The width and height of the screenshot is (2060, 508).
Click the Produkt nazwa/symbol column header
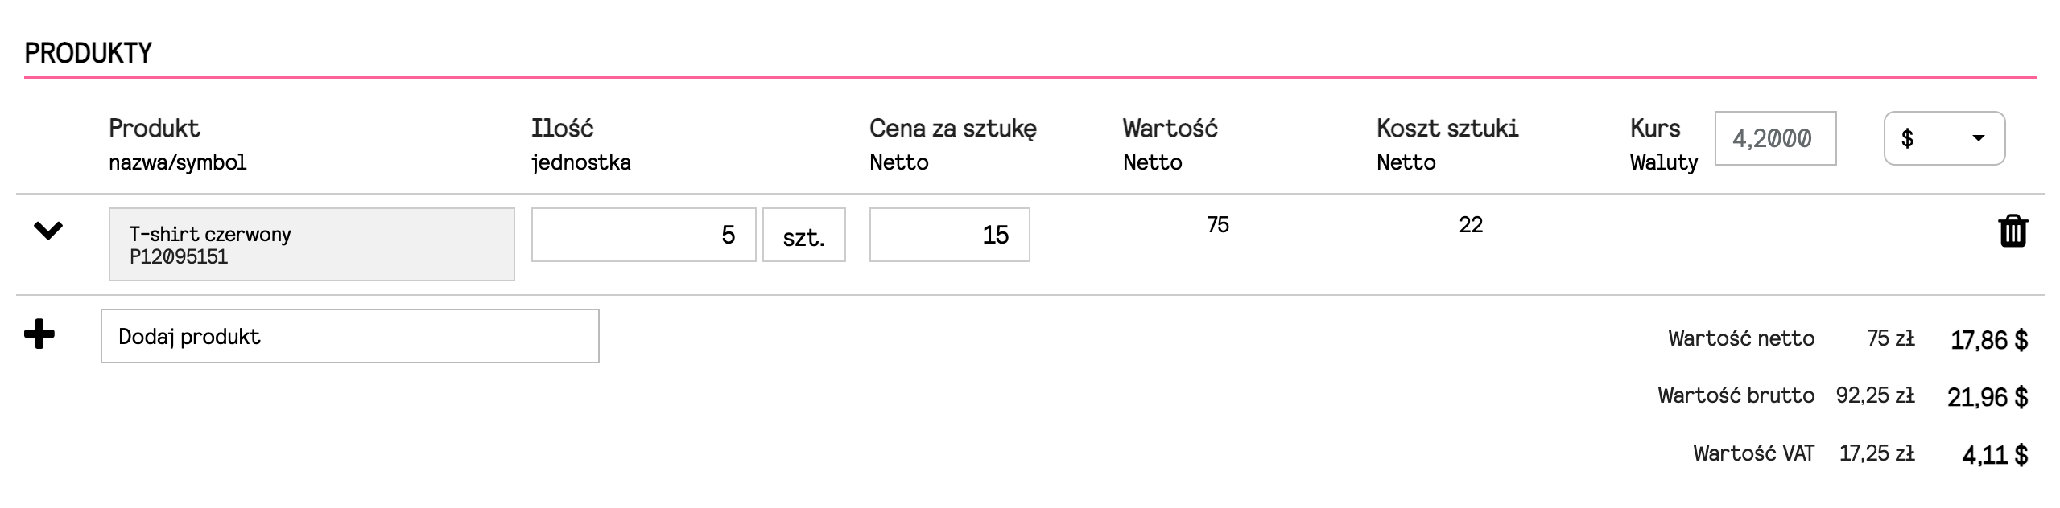177,145
